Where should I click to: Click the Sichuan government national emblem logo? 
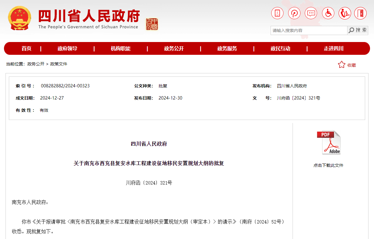click(20, 18)
